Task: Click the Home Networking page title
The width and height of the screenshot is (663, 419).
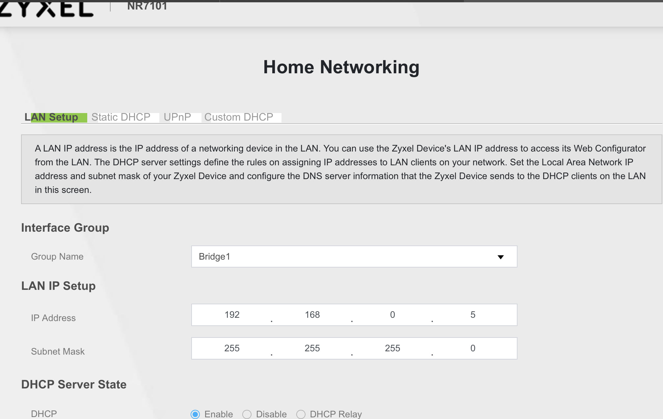Action: pos(341,67)
